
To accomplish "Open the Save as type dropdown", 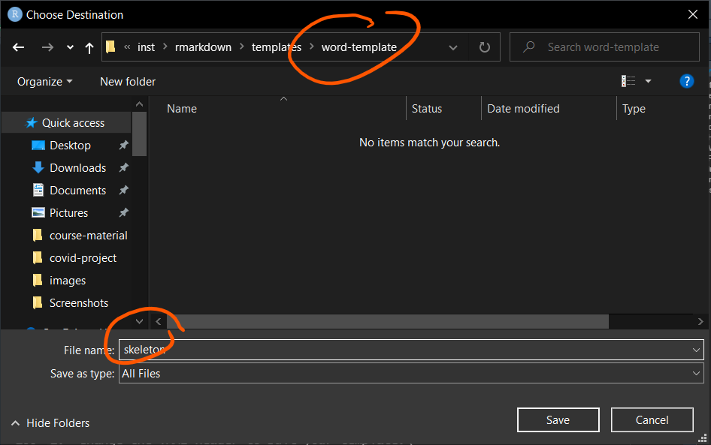I will [x=696, y=373].
